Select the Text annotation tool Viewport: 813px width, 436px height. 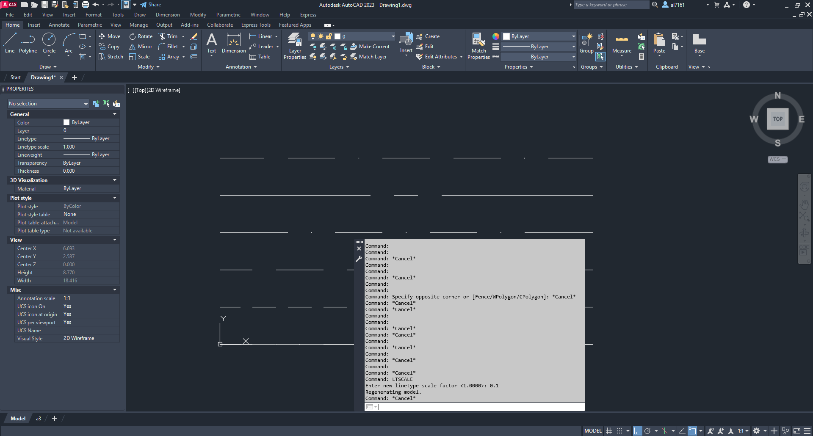tap(211, 43)
